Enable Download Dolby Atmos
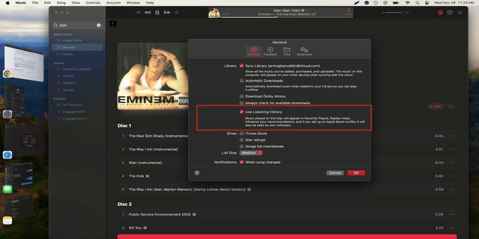The image size is (479, 239). coord(242,96)
